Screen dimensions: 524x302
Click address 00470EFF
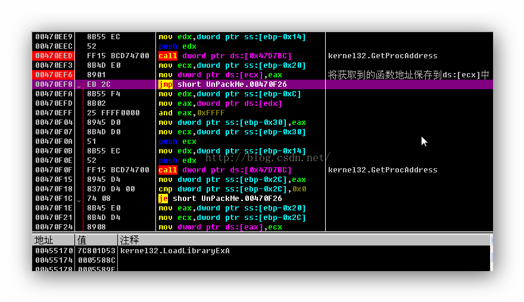point(54,113)
